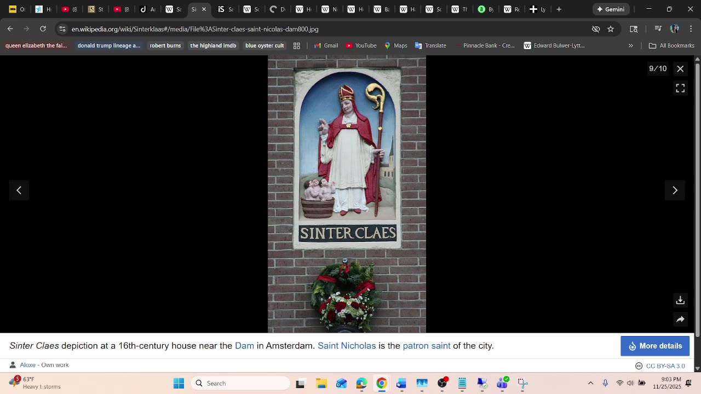Open the Chrome three-dot menu

691,29
